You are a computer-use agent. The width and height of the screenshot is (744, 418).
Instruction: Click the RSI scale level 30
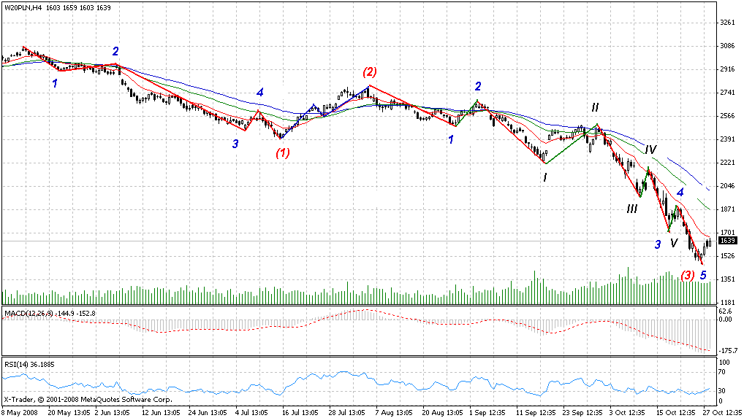click(723, 391)
